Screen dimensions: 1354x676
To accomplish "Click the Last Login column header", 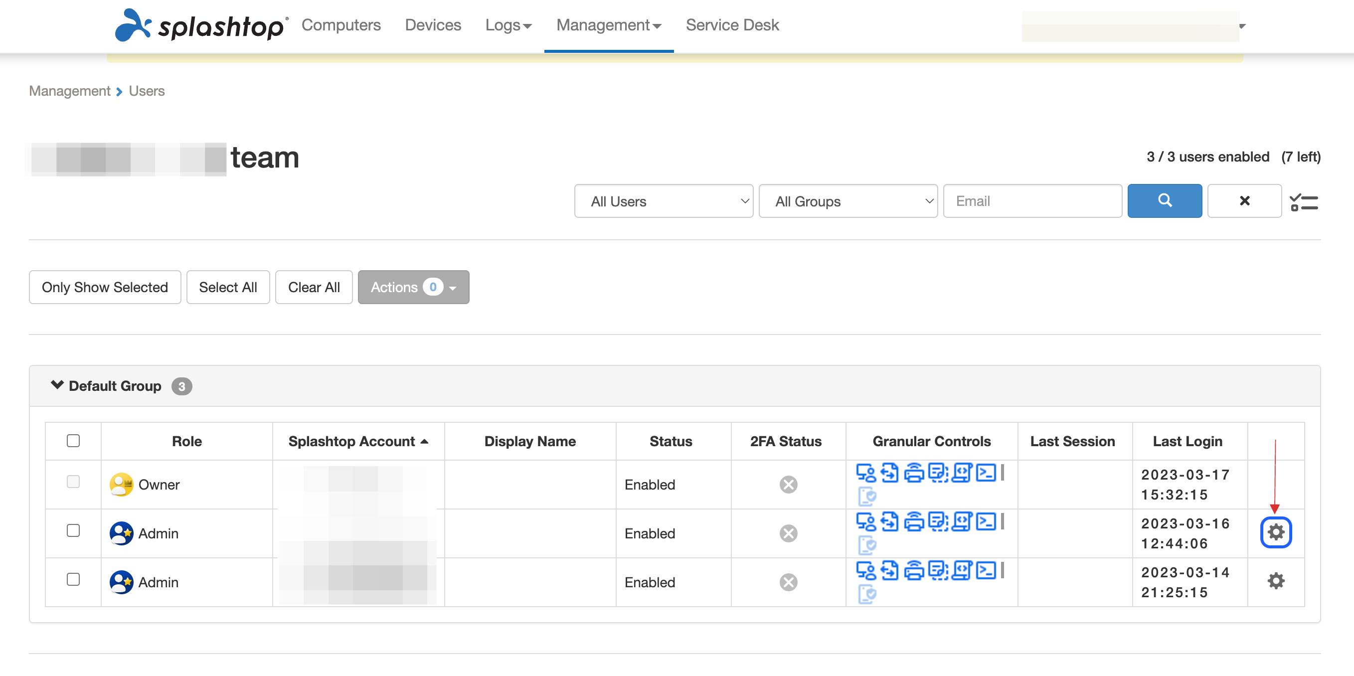I will tap(1187, 441).
